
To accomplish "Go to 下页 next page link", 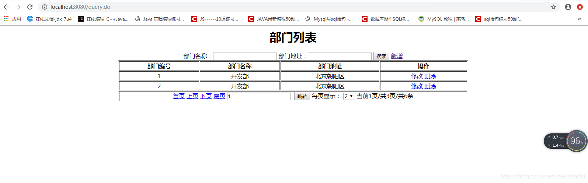I will (x=206, y=96).
